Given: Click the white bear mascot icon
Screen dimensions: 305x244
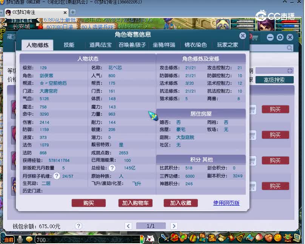Looking at the screenshot, I should tap(150, 239).
